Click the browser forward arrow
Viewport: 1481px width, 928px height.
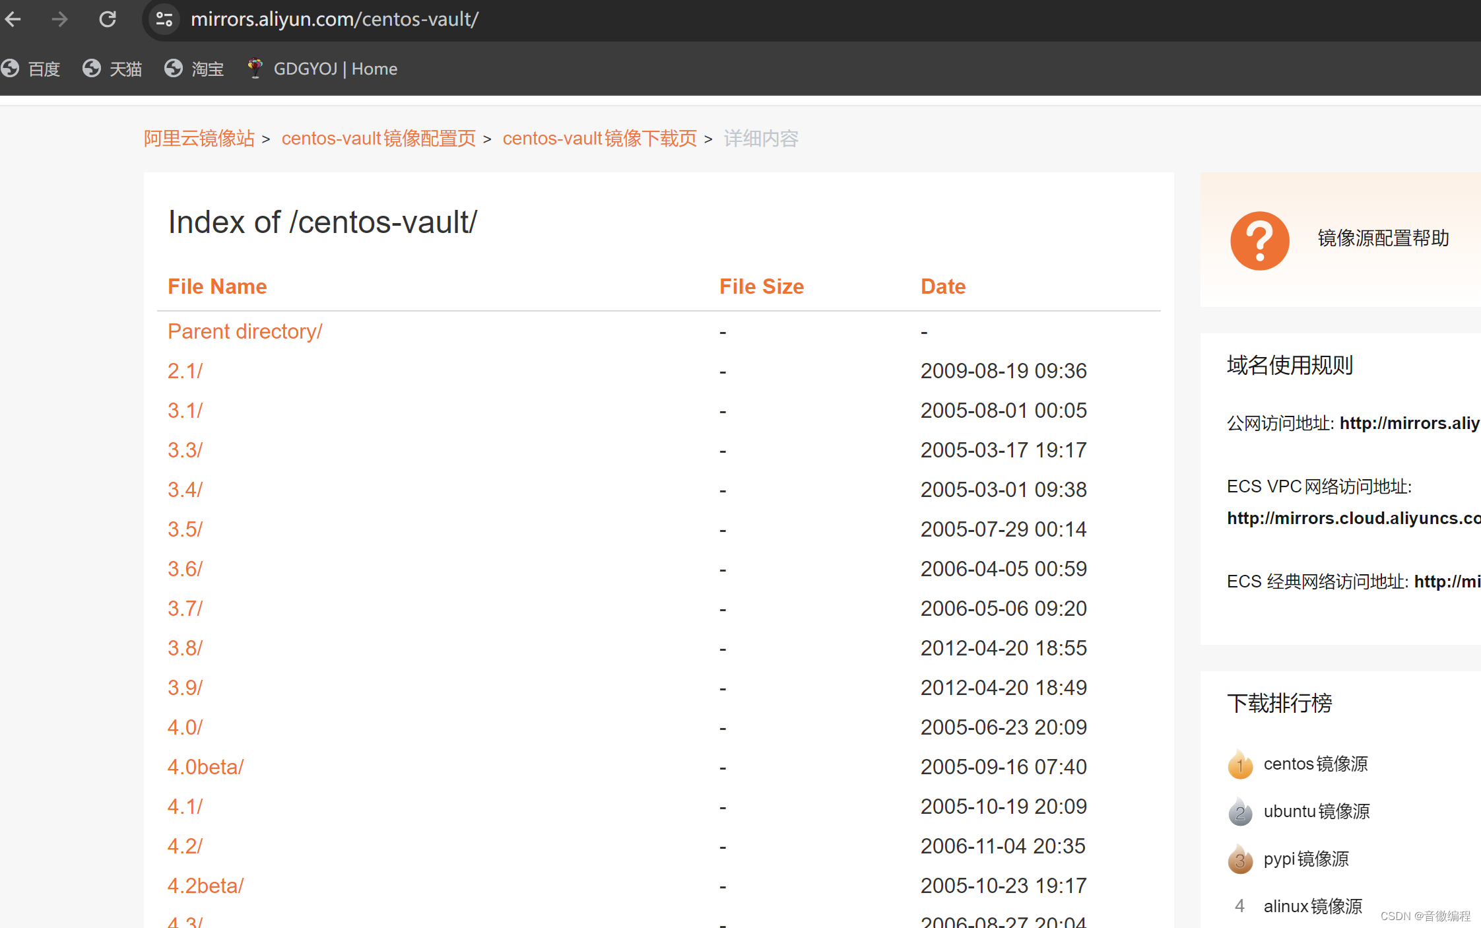click(60, 19)
